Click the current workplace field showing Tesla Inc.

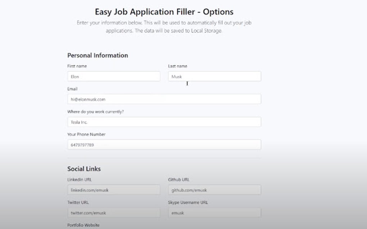click(164, 122)
